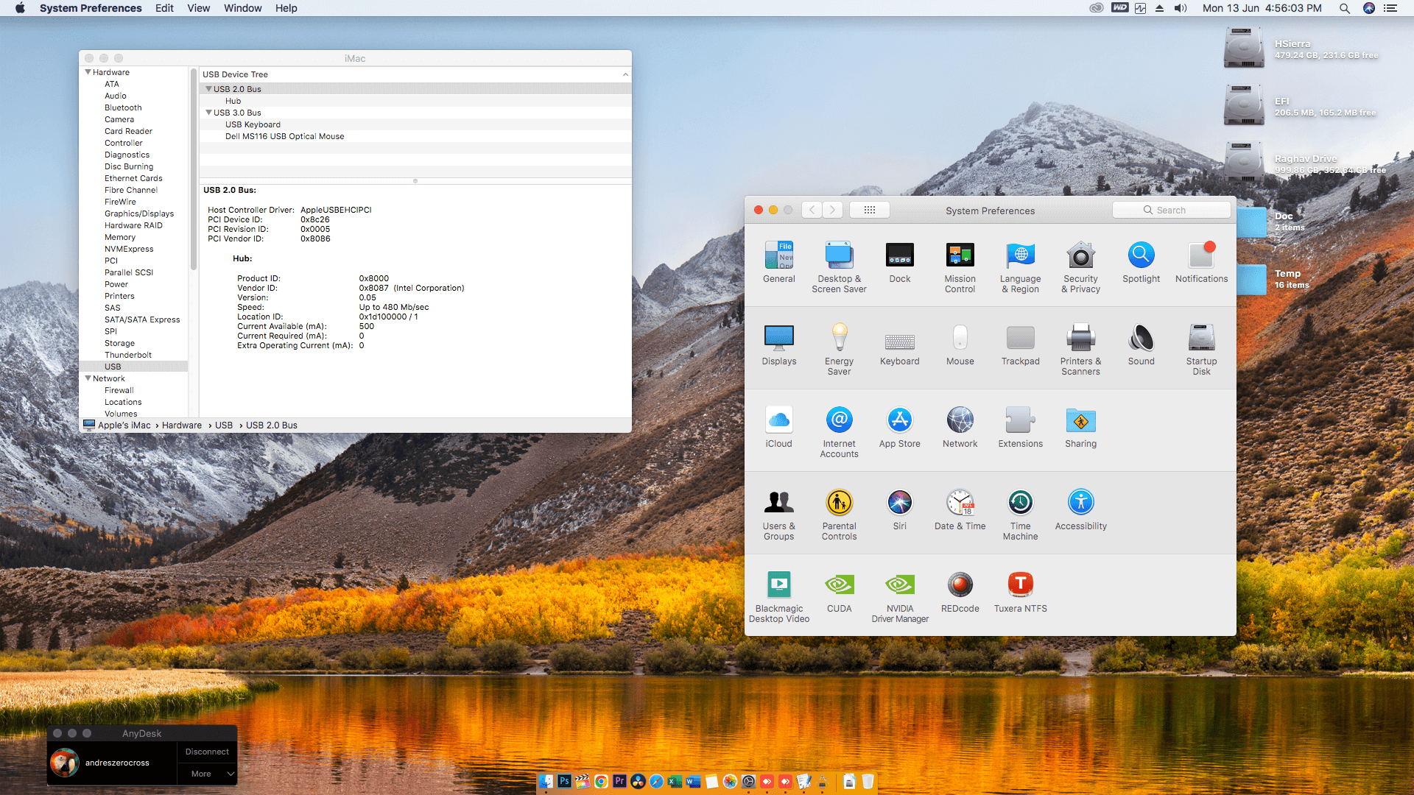Open Language & Region preferences
The height and width of the screenshot is (795, 1414).
[x=1020, y=266]
